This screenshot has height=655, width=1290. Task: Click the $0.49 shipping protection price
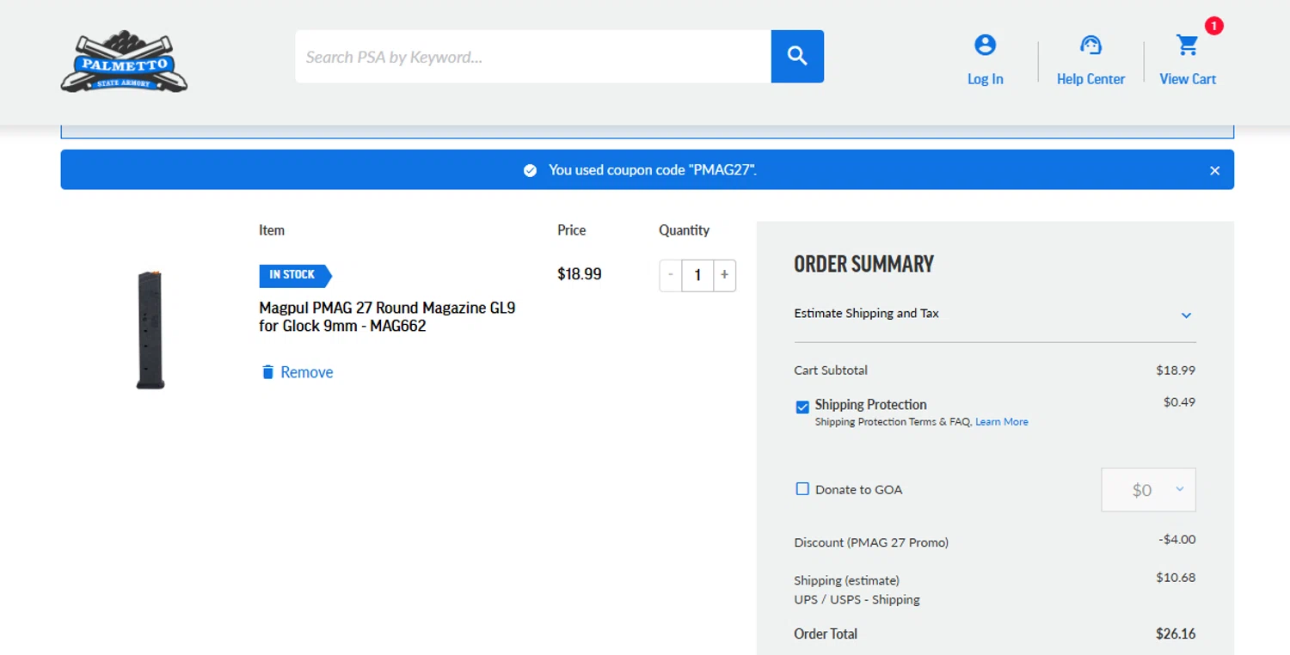click(x=1179, y=402)
